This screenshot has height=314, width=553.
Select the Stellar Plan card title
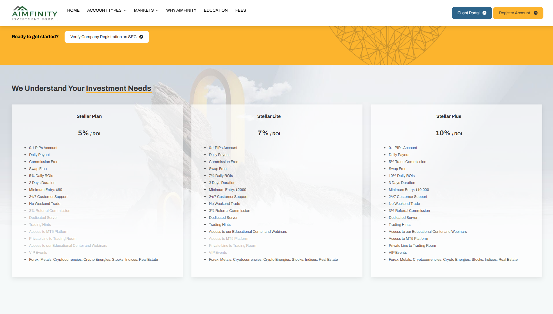coord(89,116)
